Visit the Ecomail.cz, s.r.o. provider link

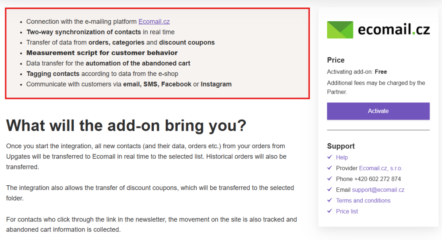pyautogui.click(x=381, y=168)
